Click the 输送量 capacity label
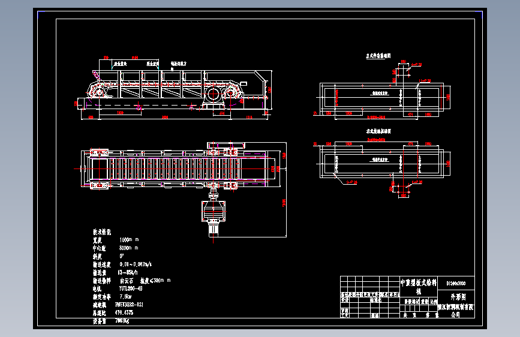This screenshot has height=337, width=520. 100,273
